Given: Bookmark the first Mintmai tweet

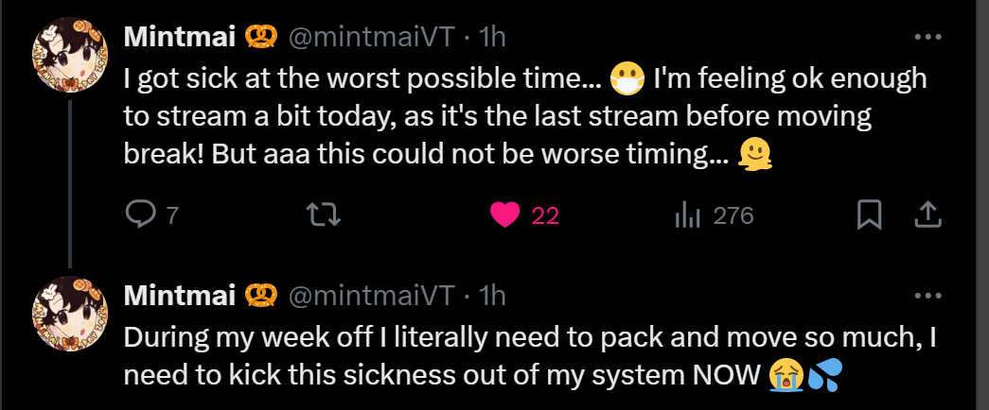Looking at the screenshot, I should [x=868, y=216].
